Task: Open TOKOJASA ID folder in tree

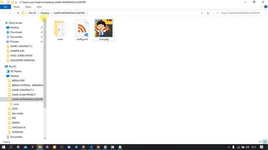Action: [18, 127]
